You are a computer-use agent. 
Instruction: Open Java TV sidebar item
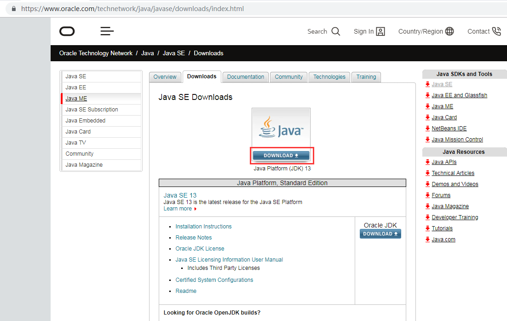coord(101,142)
